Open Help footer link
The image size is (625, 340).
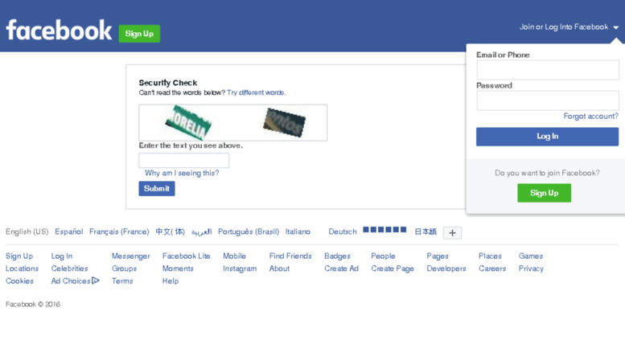point(171,281)
